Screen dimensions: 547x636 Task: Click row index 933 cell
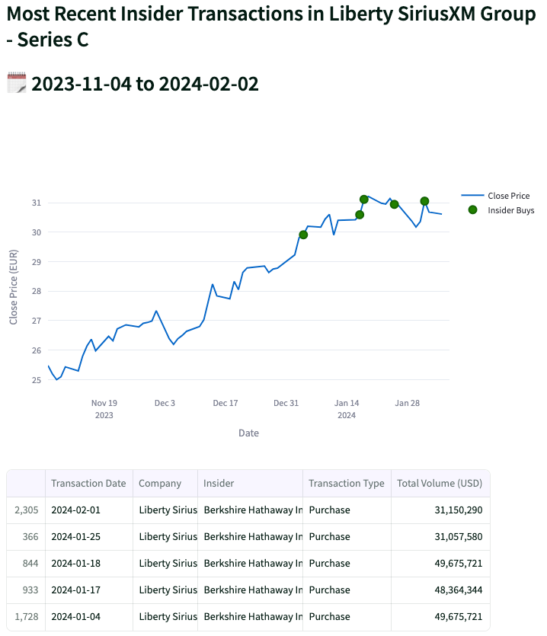click(x=26, y=590)
